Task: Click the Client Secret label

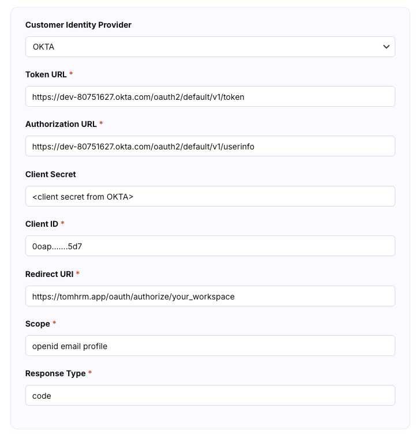Action: [51, 174]
